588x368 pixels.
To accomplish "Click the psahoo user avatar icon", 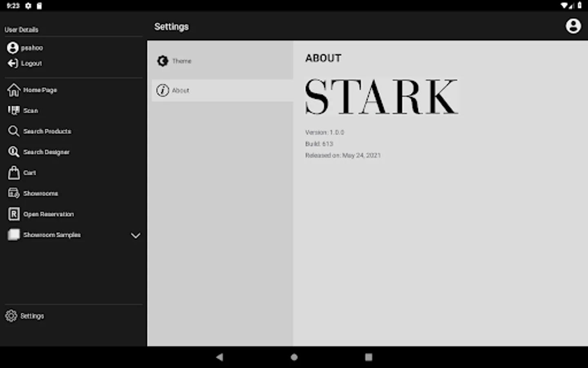I will (13, 48).
